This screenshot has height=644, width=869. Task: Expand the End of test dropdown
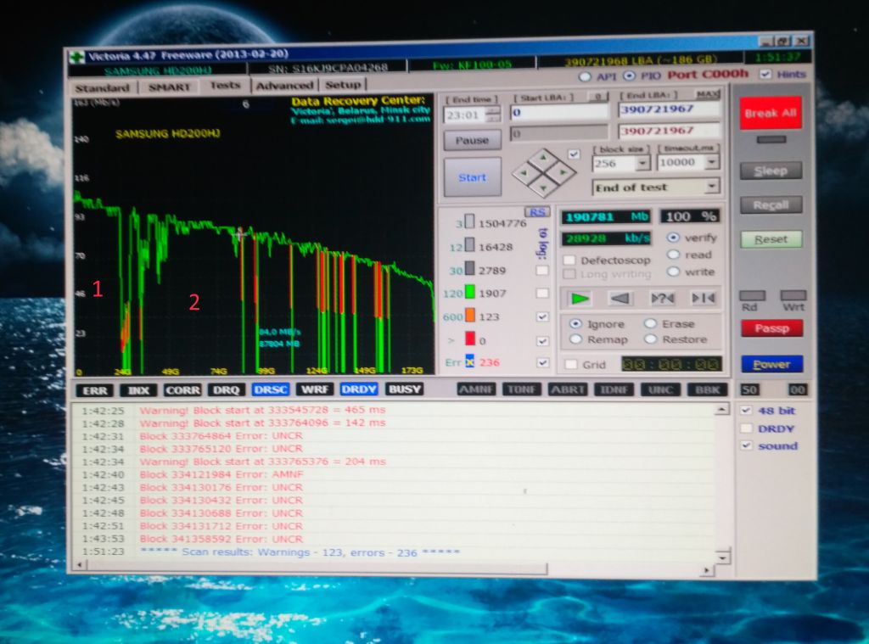(712, 186)
